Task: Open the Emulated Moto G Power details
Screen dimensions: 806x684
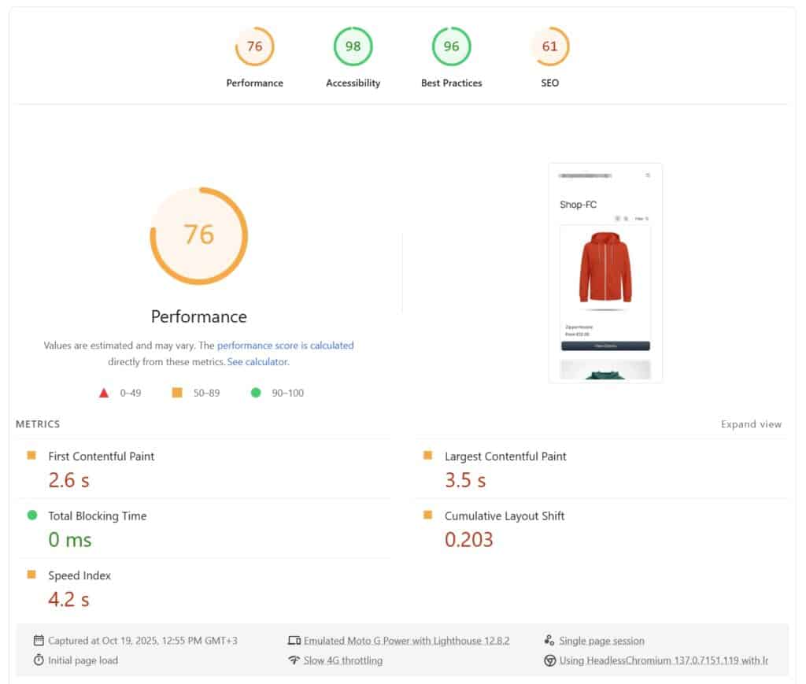Action: [406, 641]
